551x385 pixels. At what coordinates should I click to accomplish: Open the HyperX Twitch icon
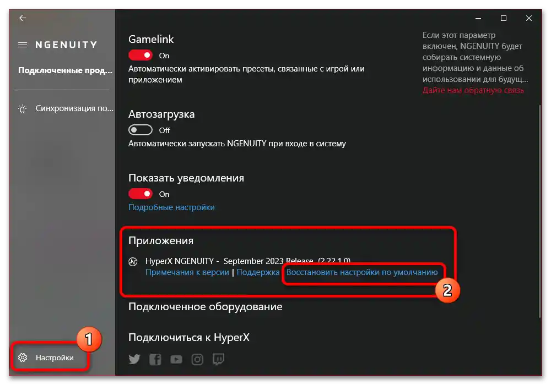[x=218, y=359]
